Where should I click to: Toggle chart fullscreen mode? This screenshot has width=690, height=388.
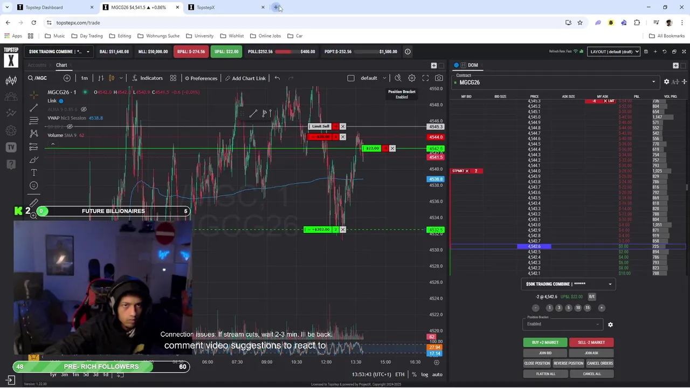(x=425, y=78)
